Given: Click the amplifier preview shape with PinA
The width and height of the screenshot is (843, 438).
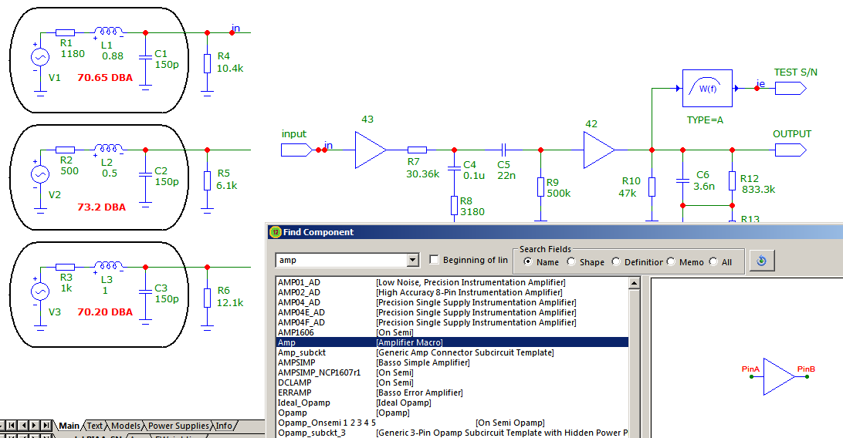Looking at the screenshot, I should (x=778, y=377).
